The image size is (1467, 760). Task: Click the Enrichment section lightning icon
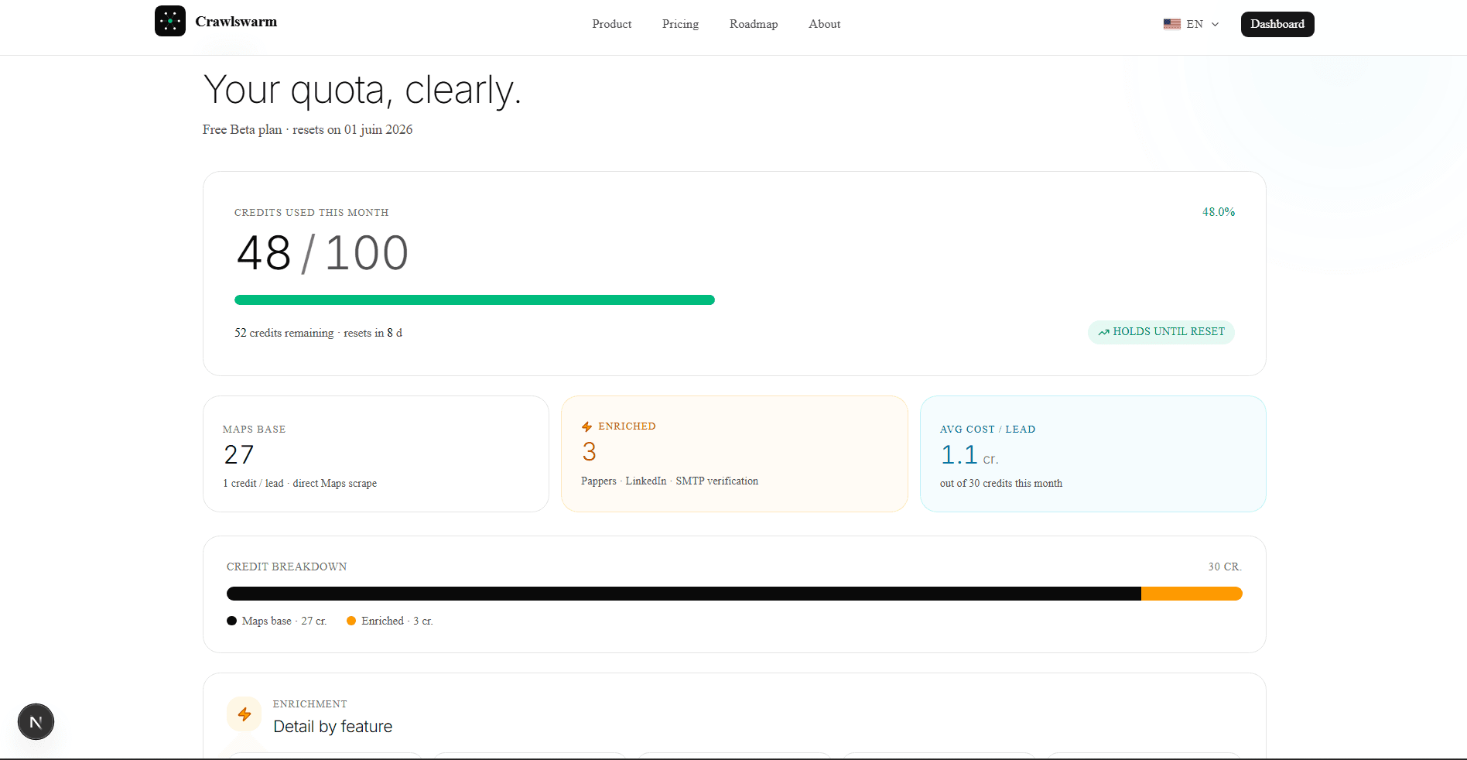pyautogui.click(x=244, y=714)
